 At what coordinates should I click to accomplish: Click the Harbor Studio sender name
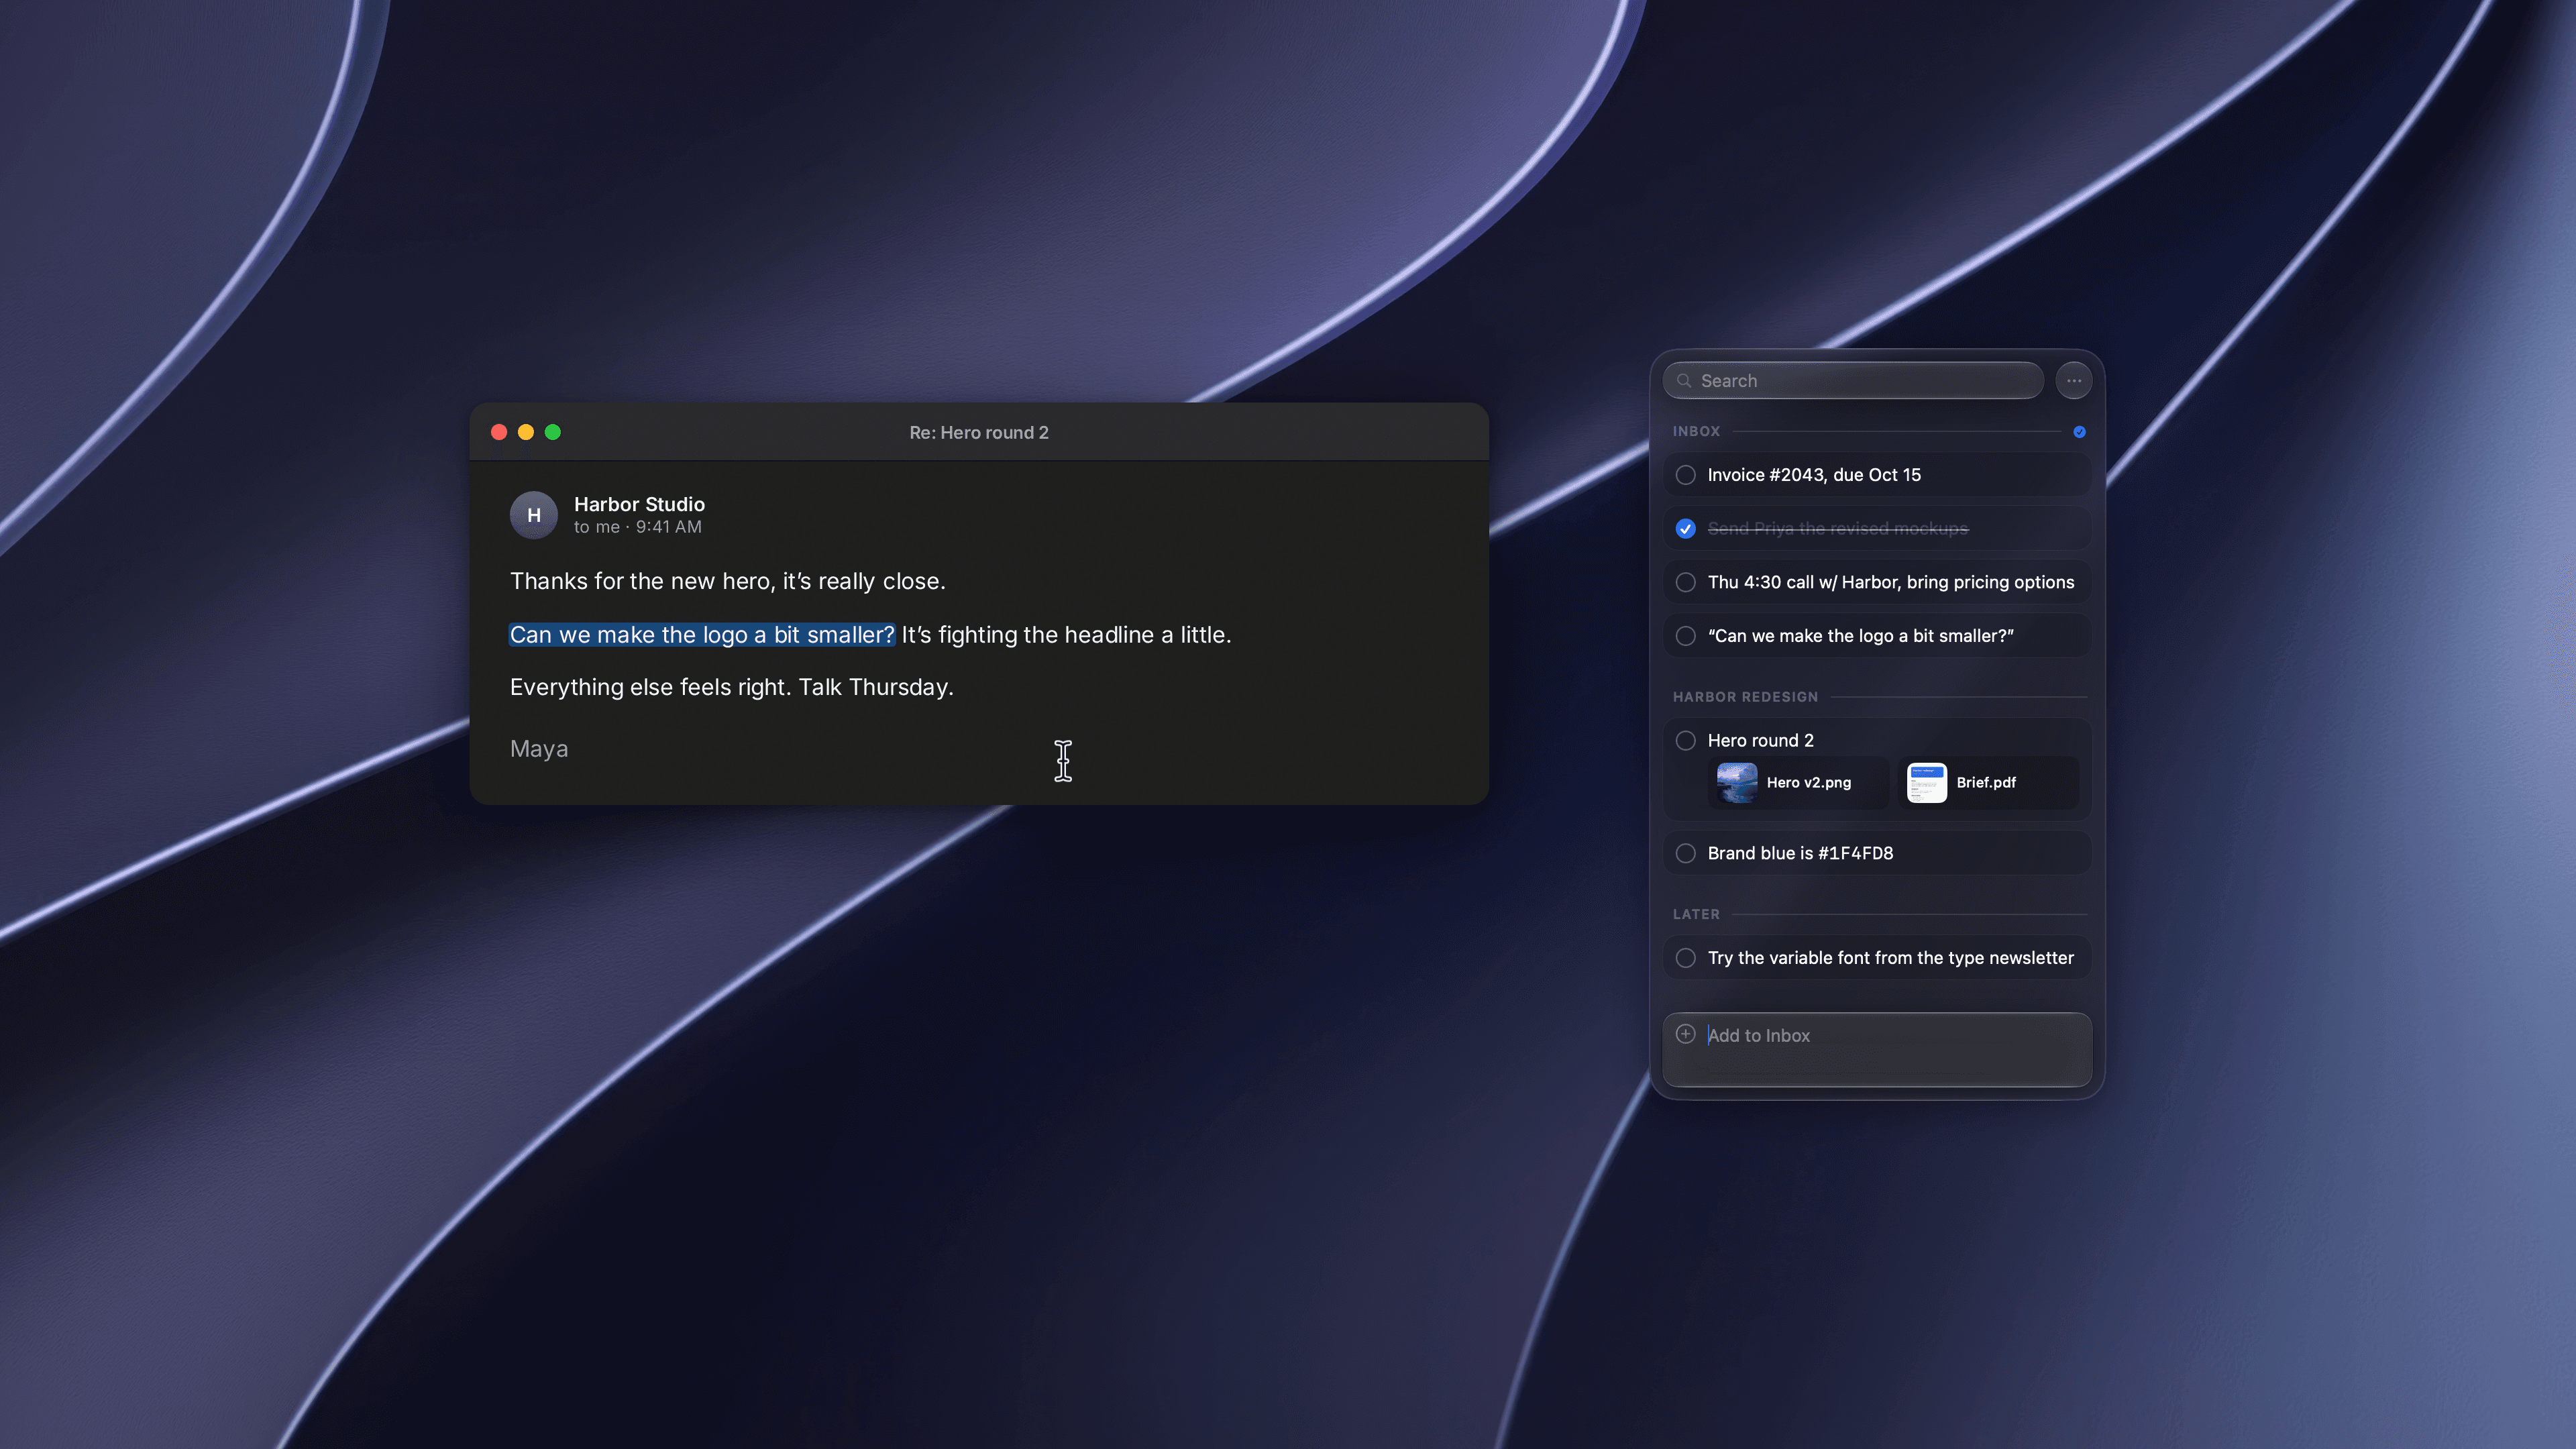coord(639,504)
